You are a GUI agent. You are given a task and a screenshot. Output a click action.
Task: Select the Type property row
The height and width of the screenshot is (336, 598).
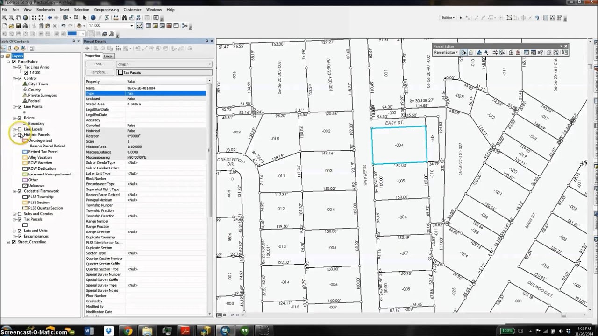point(146,93)
